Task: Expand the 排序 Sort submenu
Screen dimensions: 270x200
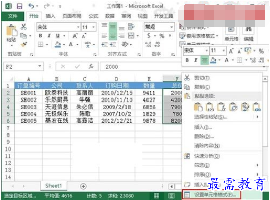Action: pyautogui.click(x=223, y=174)
